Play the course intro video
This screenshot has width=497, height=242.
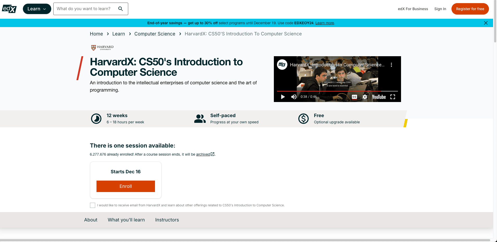click(x=283, y=97)
